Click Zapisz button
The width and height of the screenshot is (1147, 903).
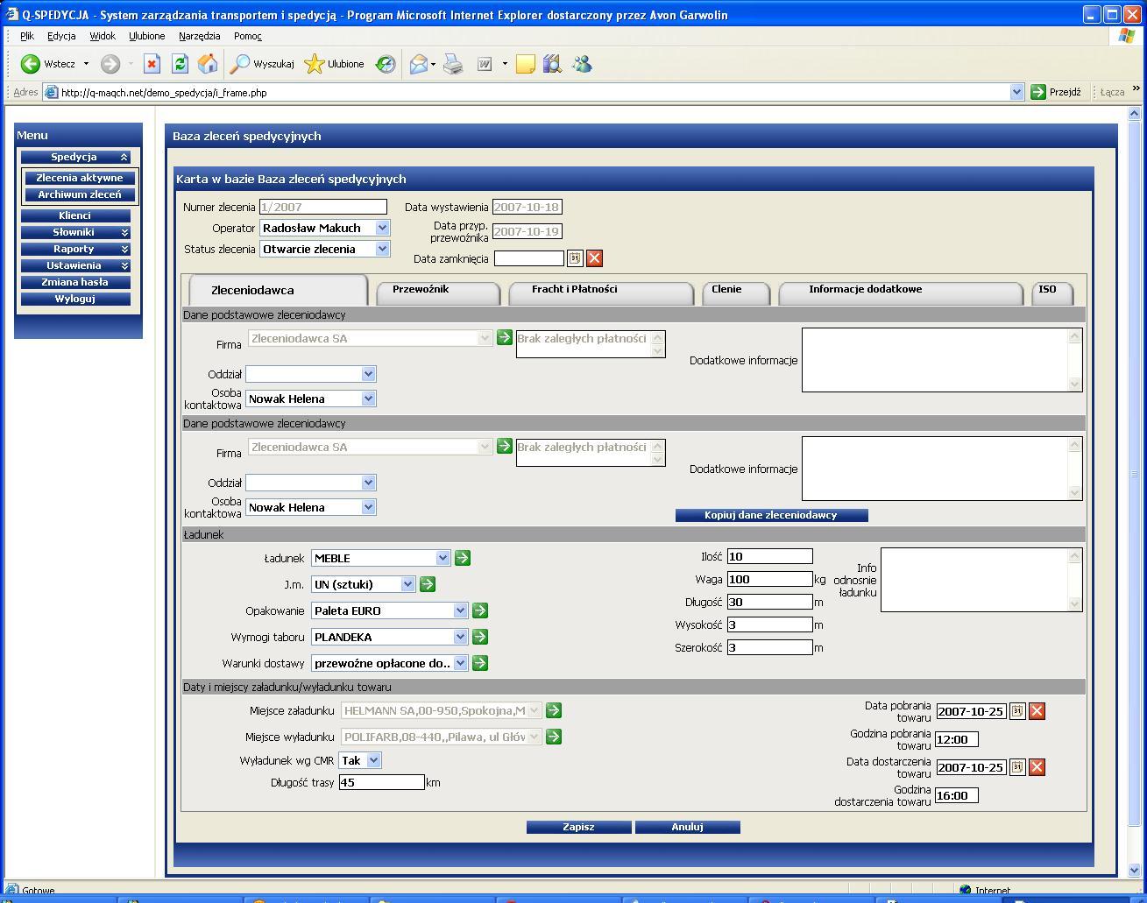[578, 827]
